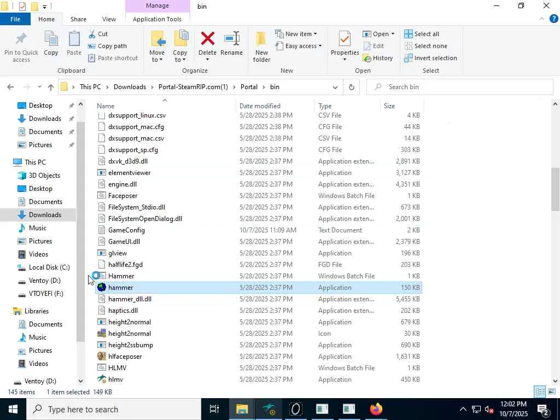The height and width of the screenshot is (420, 560).
Task: Click the Paste shortcut option
Action: click(113, 58)
